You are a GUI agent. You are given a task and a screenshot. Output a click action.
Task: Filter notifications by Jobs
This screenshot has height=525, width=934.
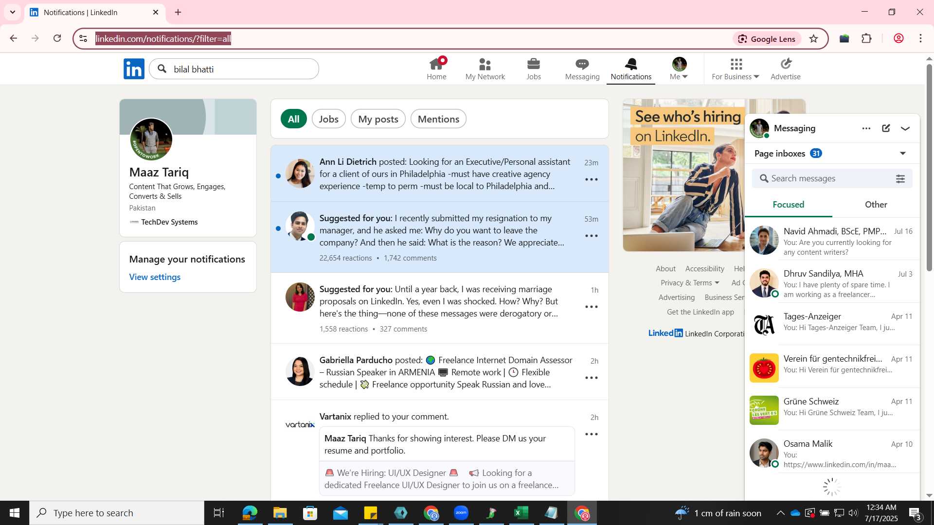click(329, 119)
